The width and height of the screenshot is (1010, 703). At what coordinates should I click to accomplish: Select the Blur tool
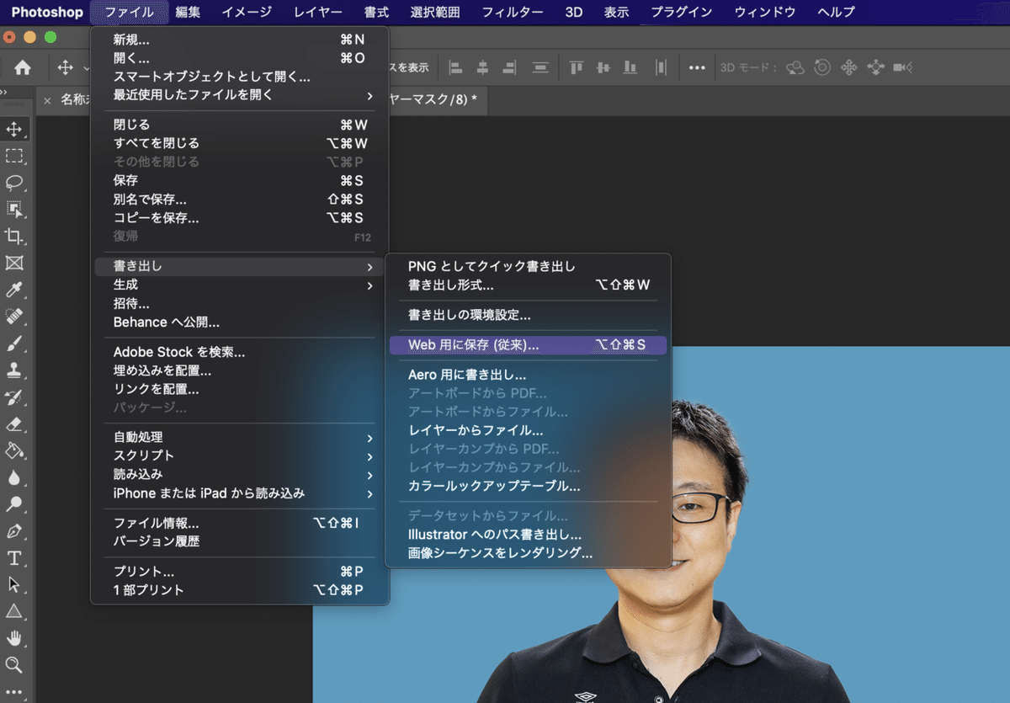click(14, 477)
